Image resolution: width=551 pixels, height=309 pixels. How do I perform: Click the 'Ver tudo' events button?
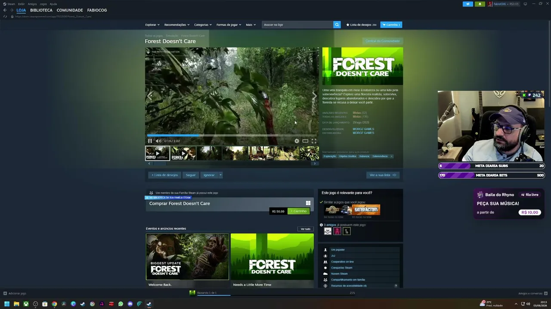(x=306, y=229)
